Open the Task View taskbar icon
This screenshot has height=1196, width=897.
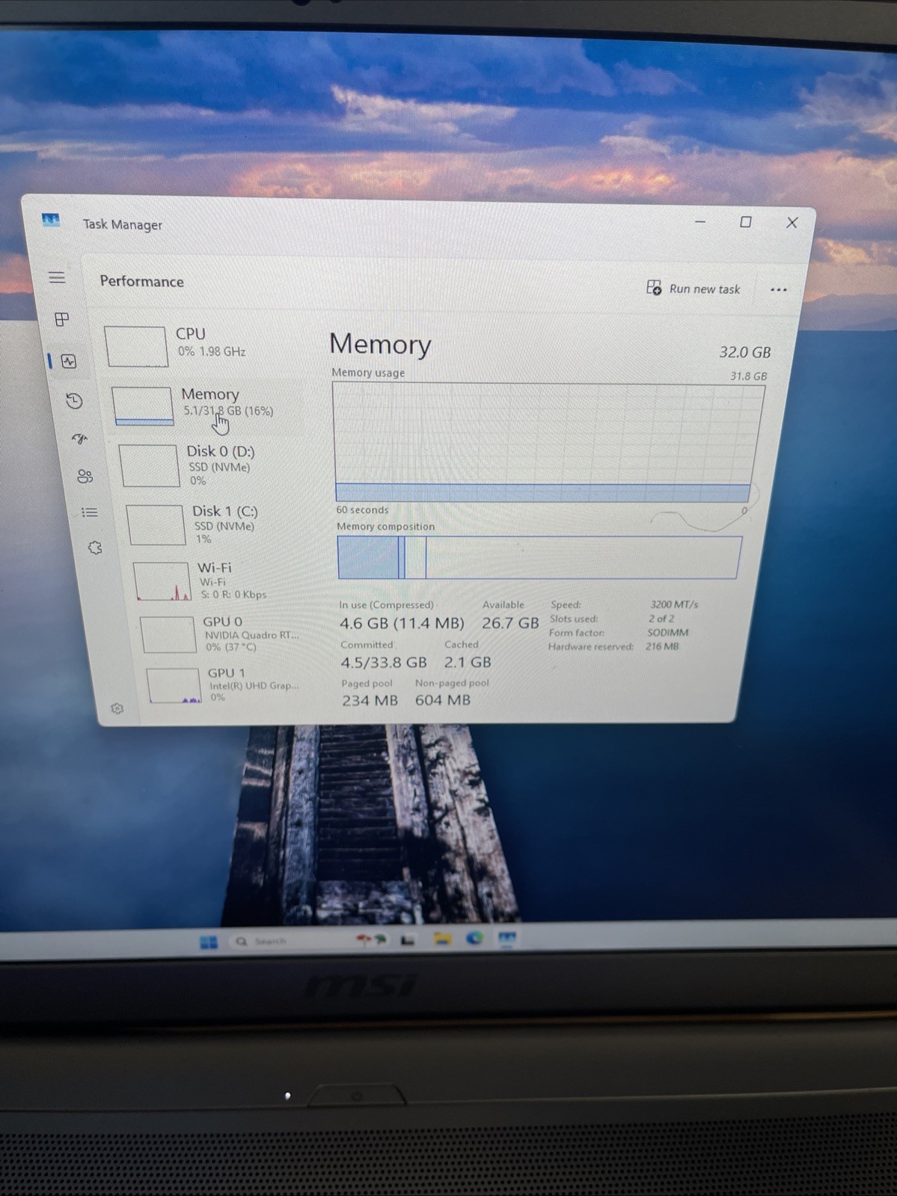(x=408, y=940)
